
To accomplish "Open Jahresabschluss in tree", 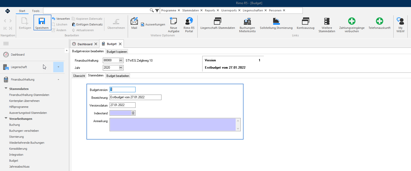I will click(19, 167).
